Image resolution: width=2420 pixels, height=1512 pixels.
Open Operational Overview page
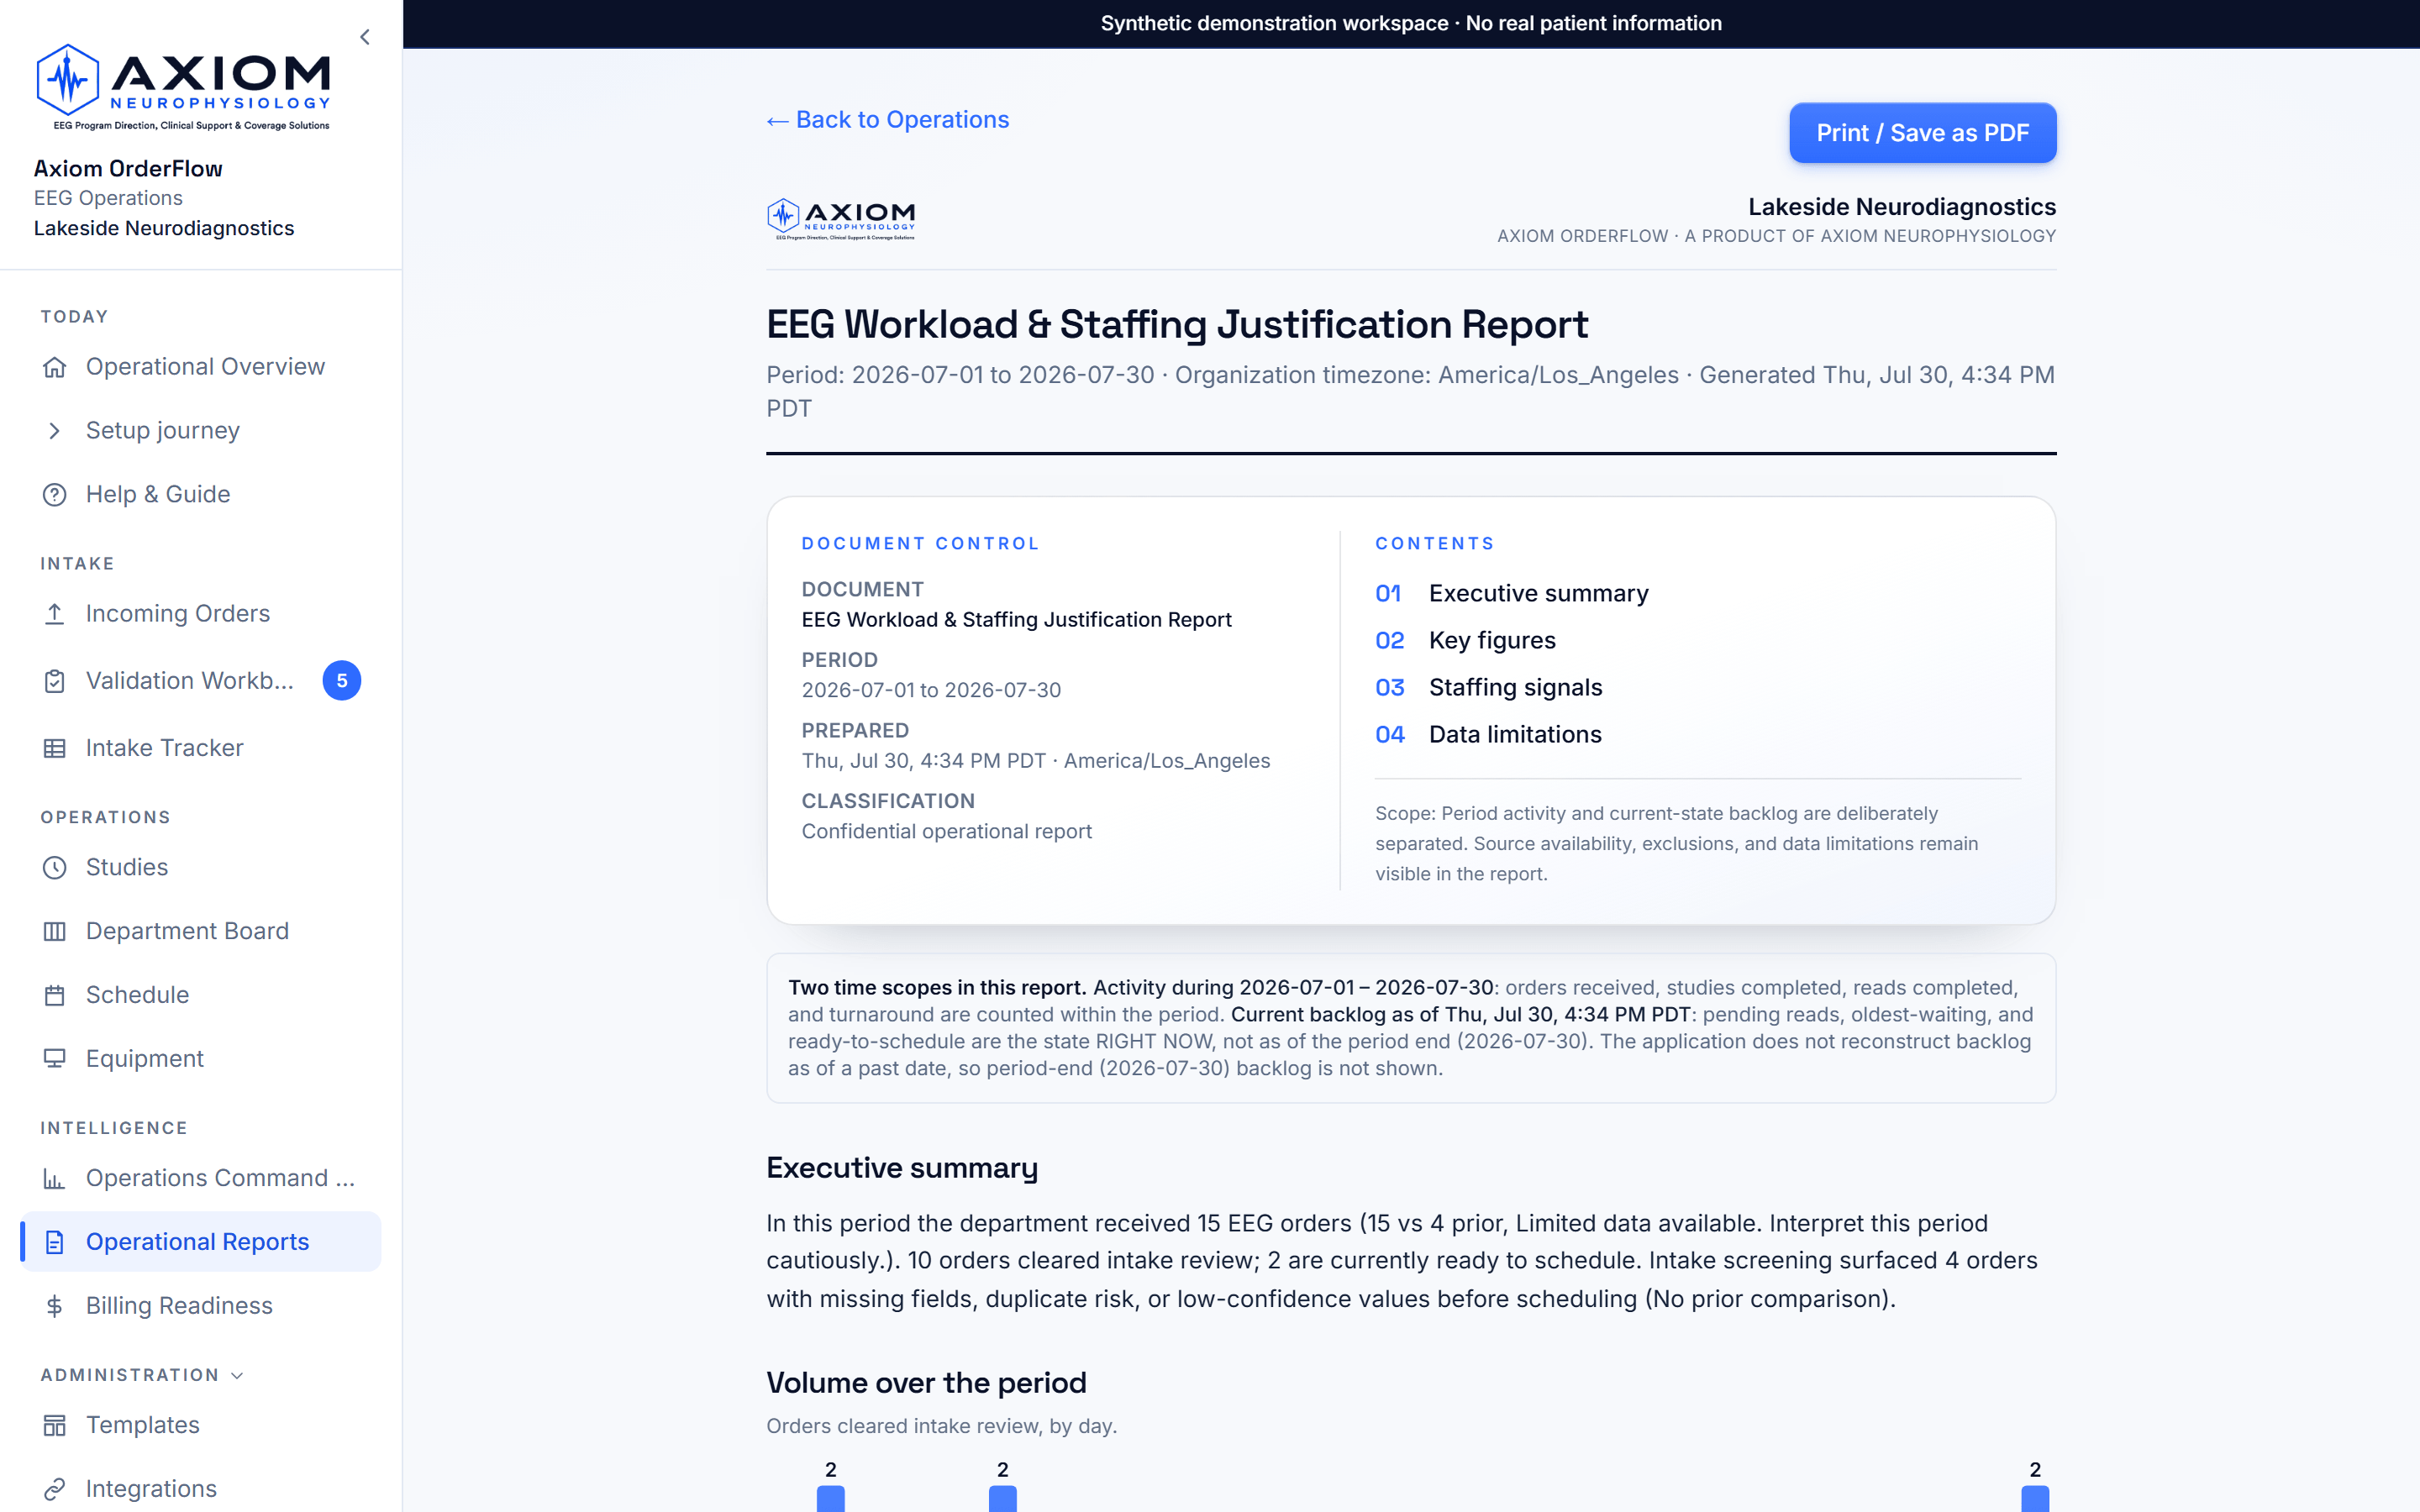[x=201, y=367]
